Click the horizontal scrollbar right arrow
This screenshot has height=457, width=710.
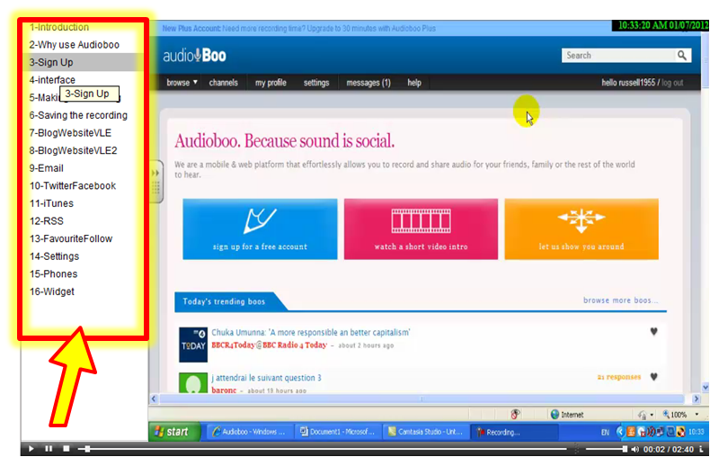pyautogui.click(x=697, y=399)
